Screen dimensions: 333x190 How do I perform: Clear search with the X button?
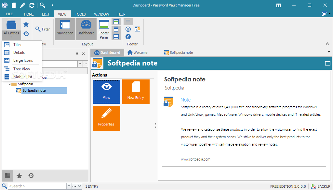[79, 186]
